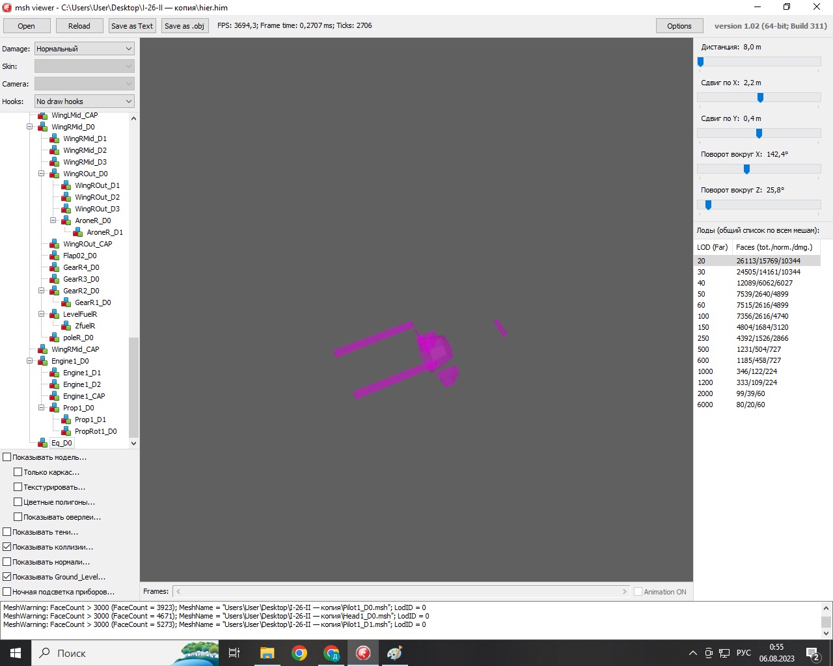The height and width of the screenshot is (666, 833).
Task: Click the Reload button
Action: (x=79, y=26)
